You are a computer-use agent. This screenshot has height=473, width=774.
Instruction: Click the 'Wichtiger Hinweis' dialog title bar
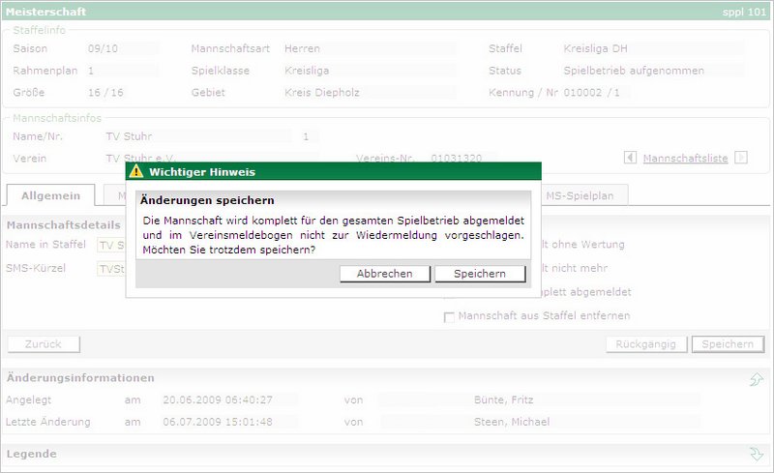[x=339, y=171]
